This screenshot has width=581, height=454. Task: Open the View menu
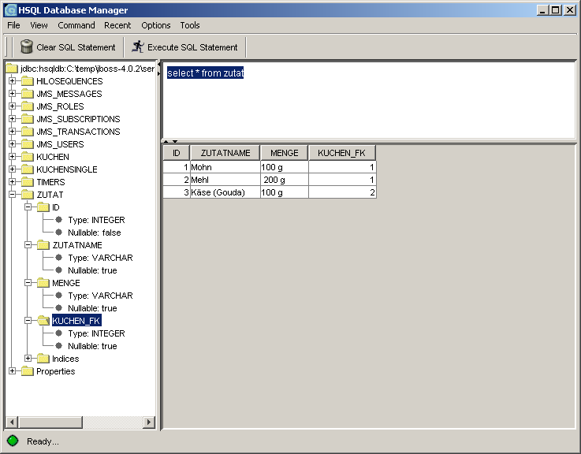(39, 25)
